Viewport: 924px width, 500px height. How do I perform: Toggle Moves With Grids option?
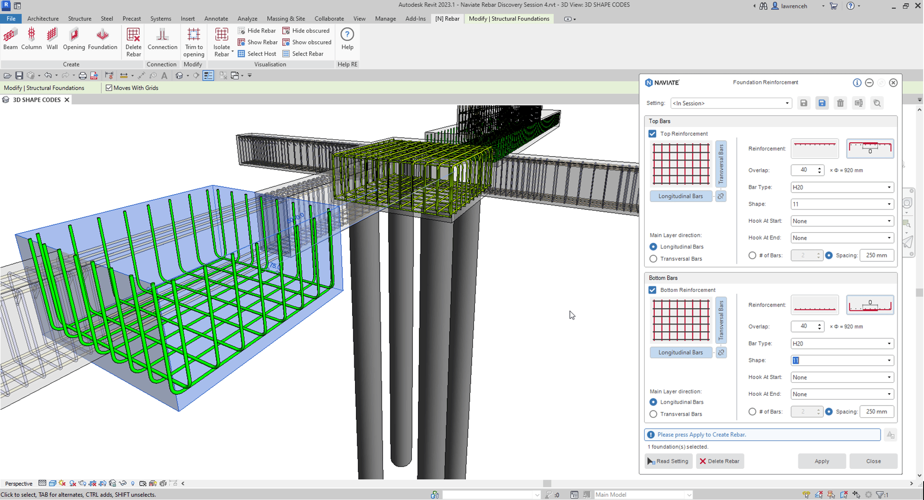point(109,88)
